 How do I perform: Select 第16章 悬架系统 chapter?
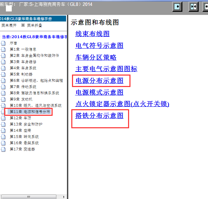coord(24,143)
